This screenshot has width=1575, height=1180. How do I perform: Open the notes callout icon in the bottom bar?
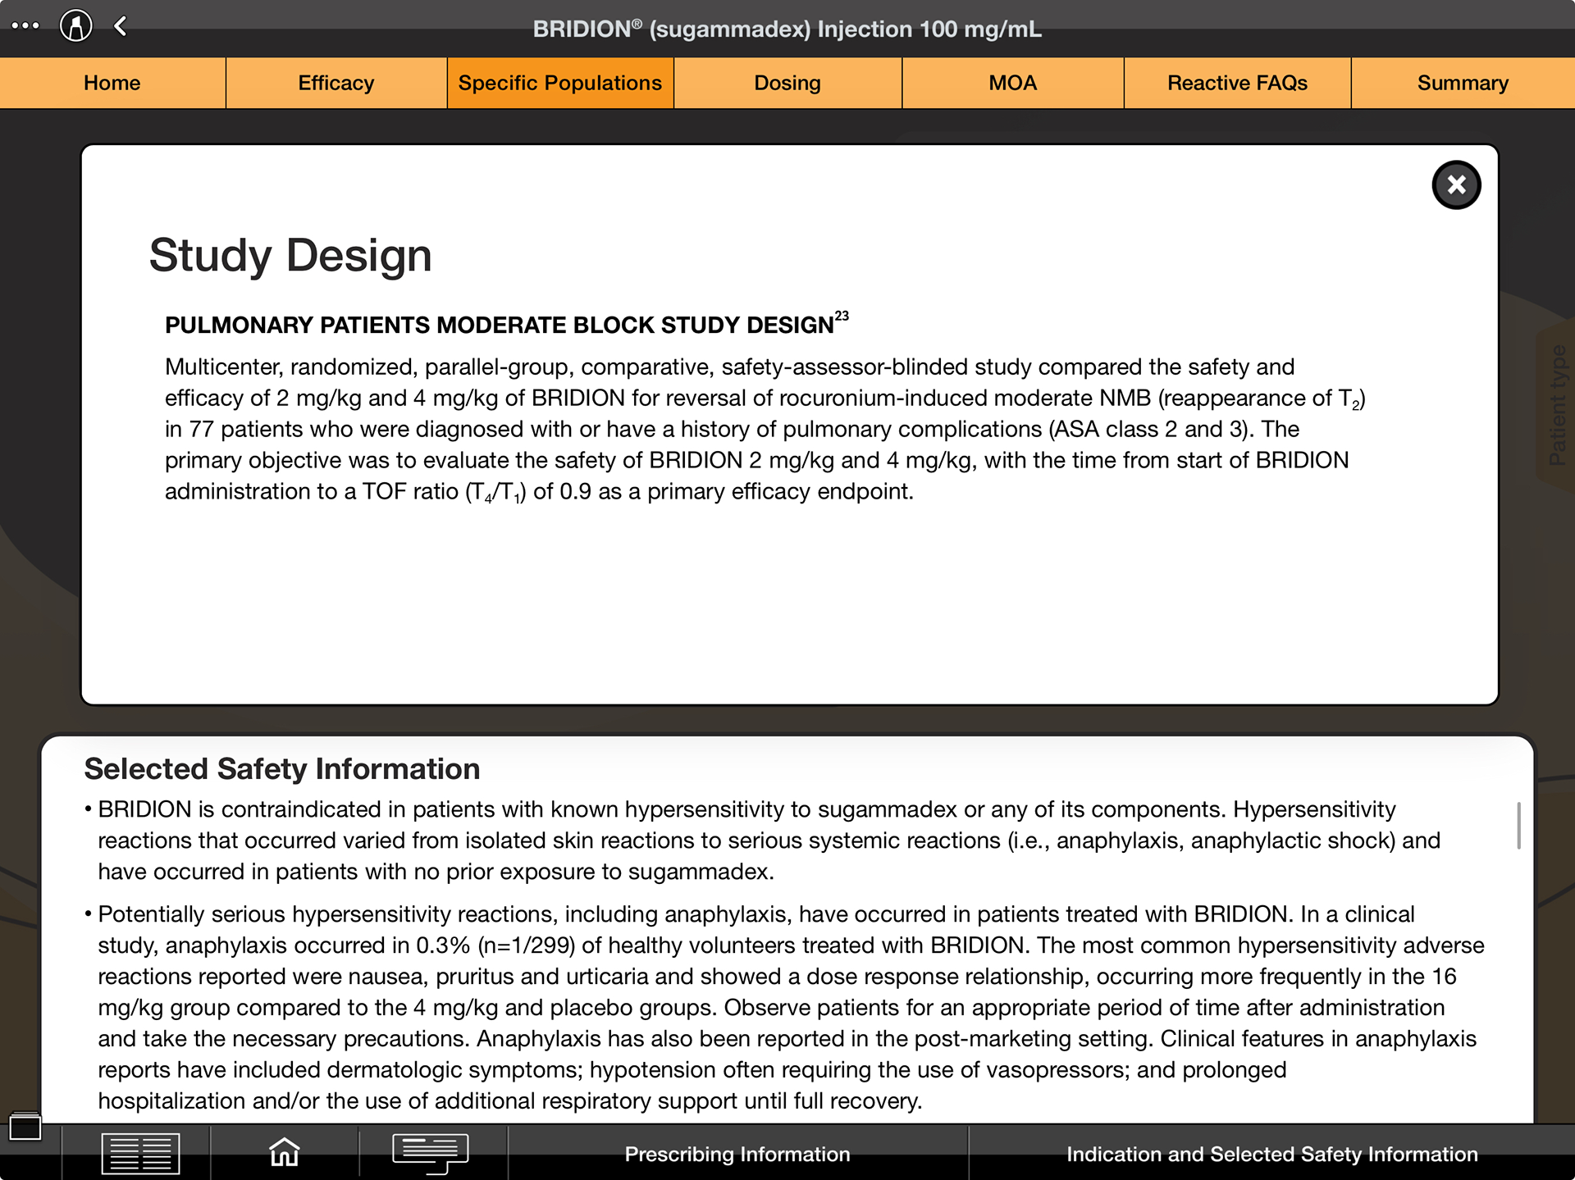431,1153
